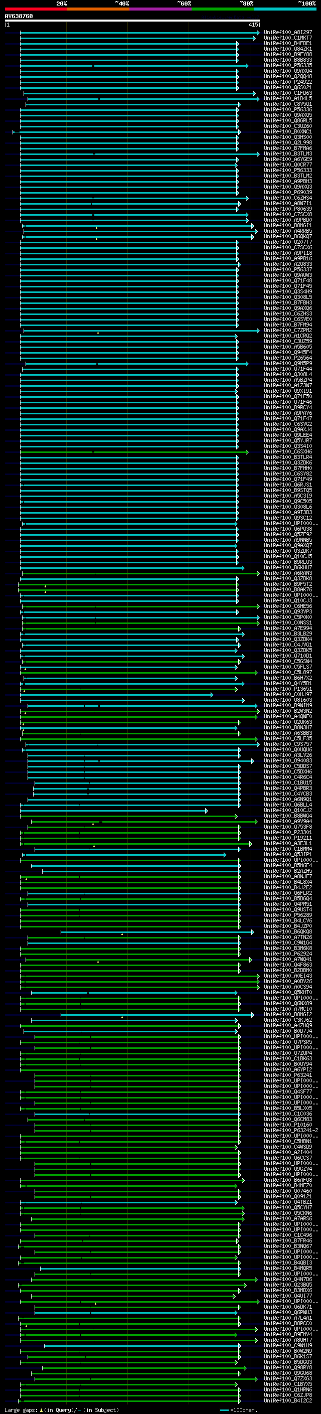321x1414 pixels.
Task: Select hit label UniRef100_B8BWG4
Action: click(287, 816)
